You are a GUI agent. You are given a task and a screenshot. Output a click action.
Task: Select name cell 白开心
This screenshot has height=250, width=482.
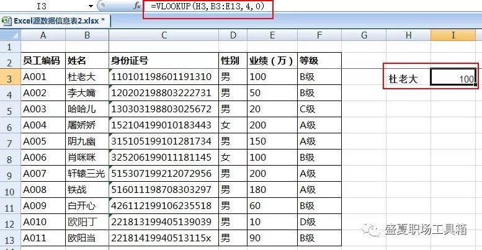(x=87, y=206)
